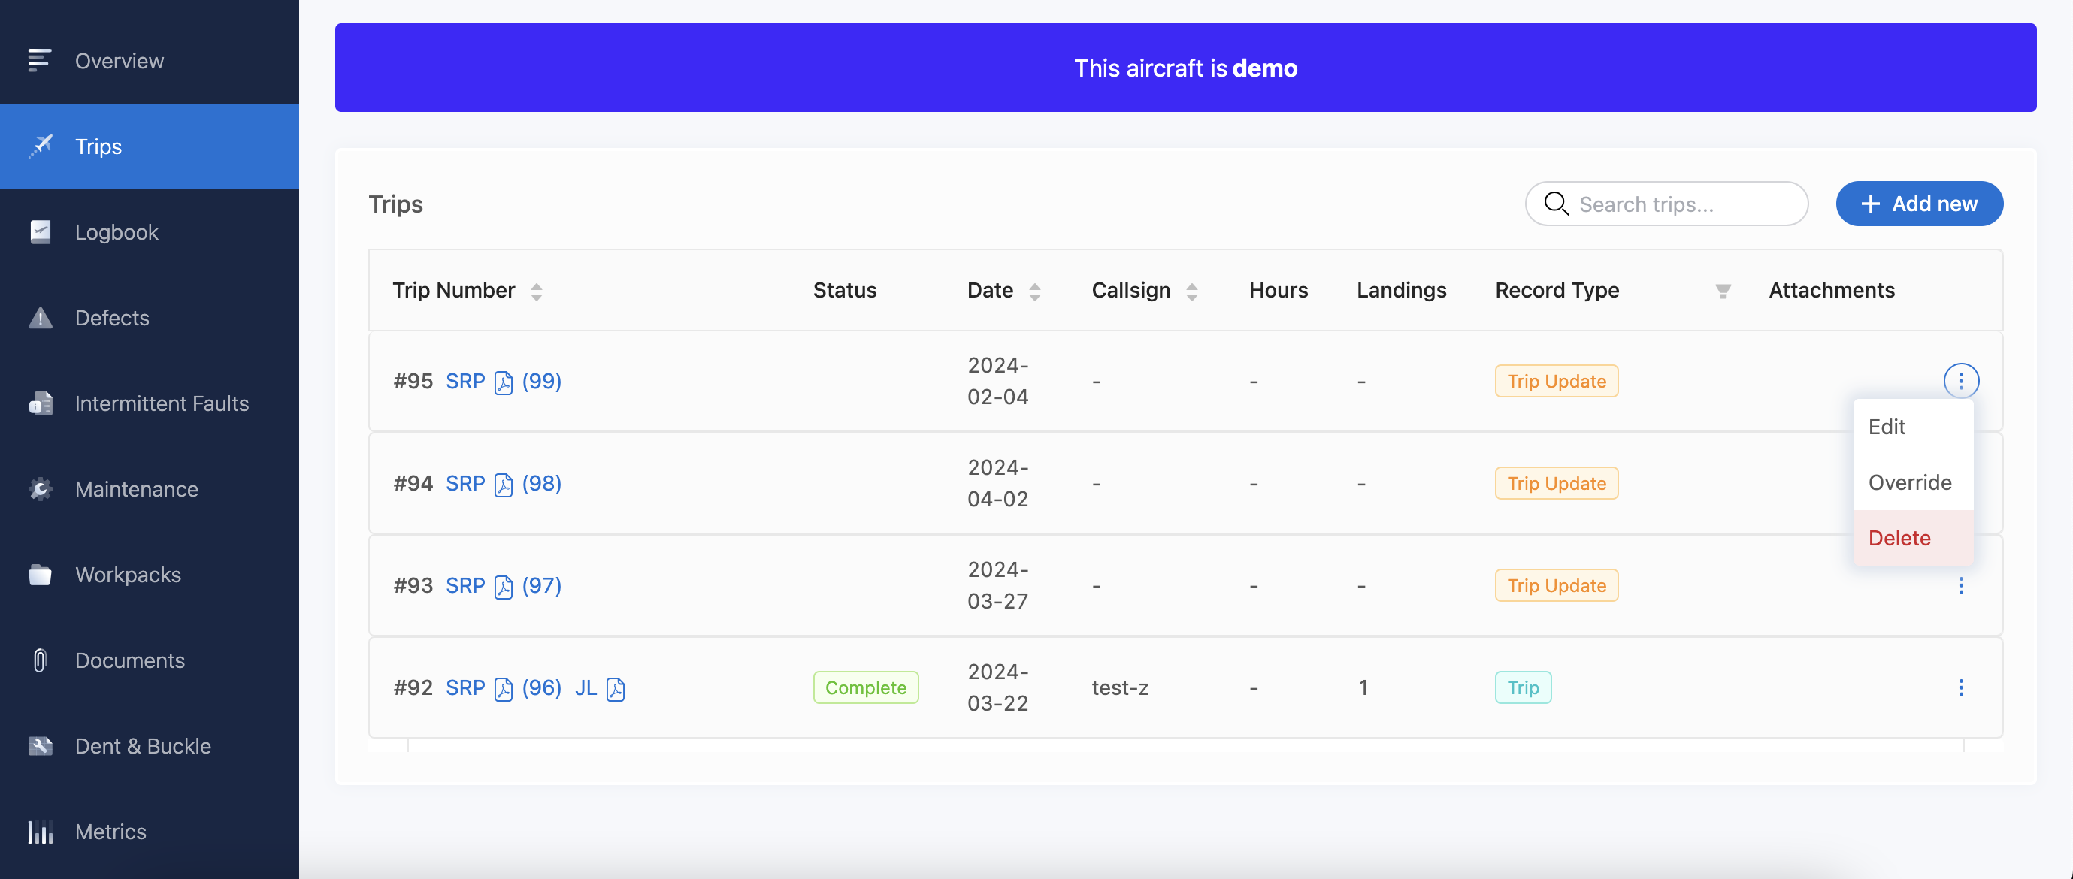Filter by Record Type funnel icon

pos(1722,290)
